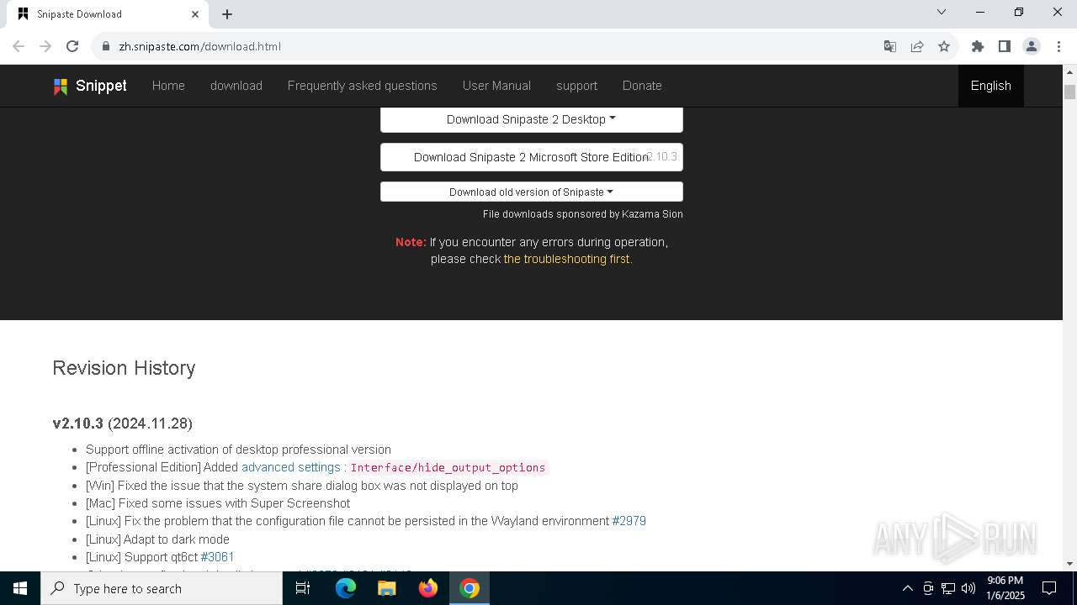Open the Donate nav item

[x=642, y=86]
